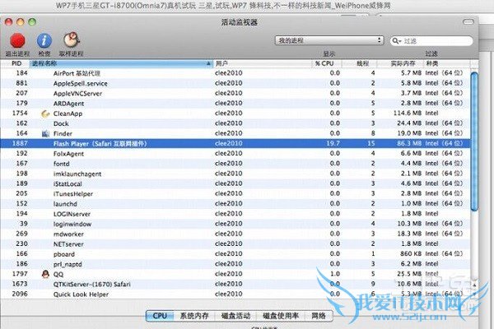Sort by the % CPU column header

click(327, 63)
